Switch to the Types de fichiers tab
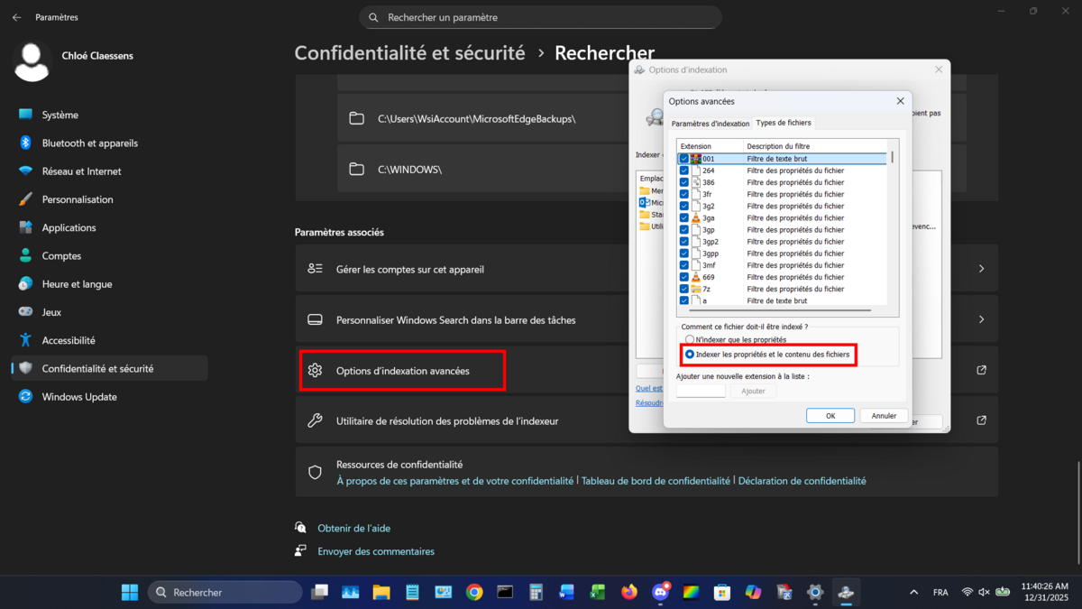 (x=783, y=122)
